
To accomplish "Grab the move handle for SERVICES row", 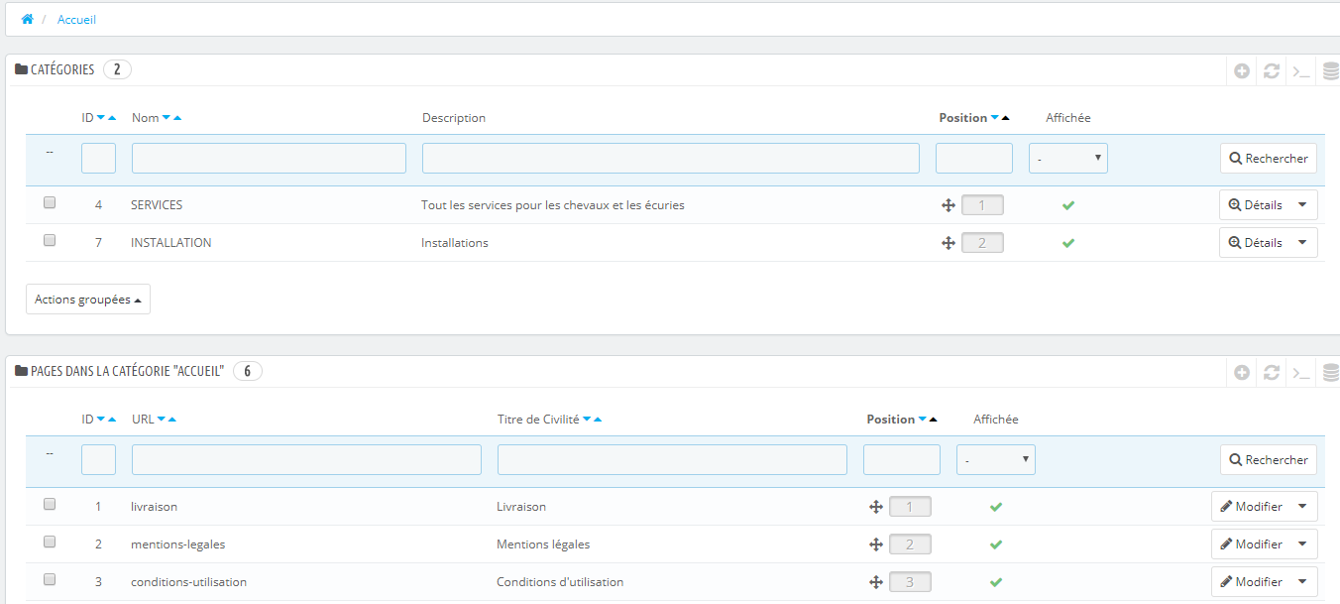I will click(948, 205).
